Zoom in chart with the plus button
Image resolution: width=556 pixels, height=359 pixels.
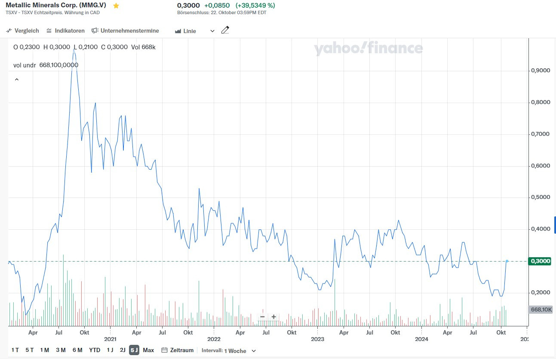click(273, 317)
